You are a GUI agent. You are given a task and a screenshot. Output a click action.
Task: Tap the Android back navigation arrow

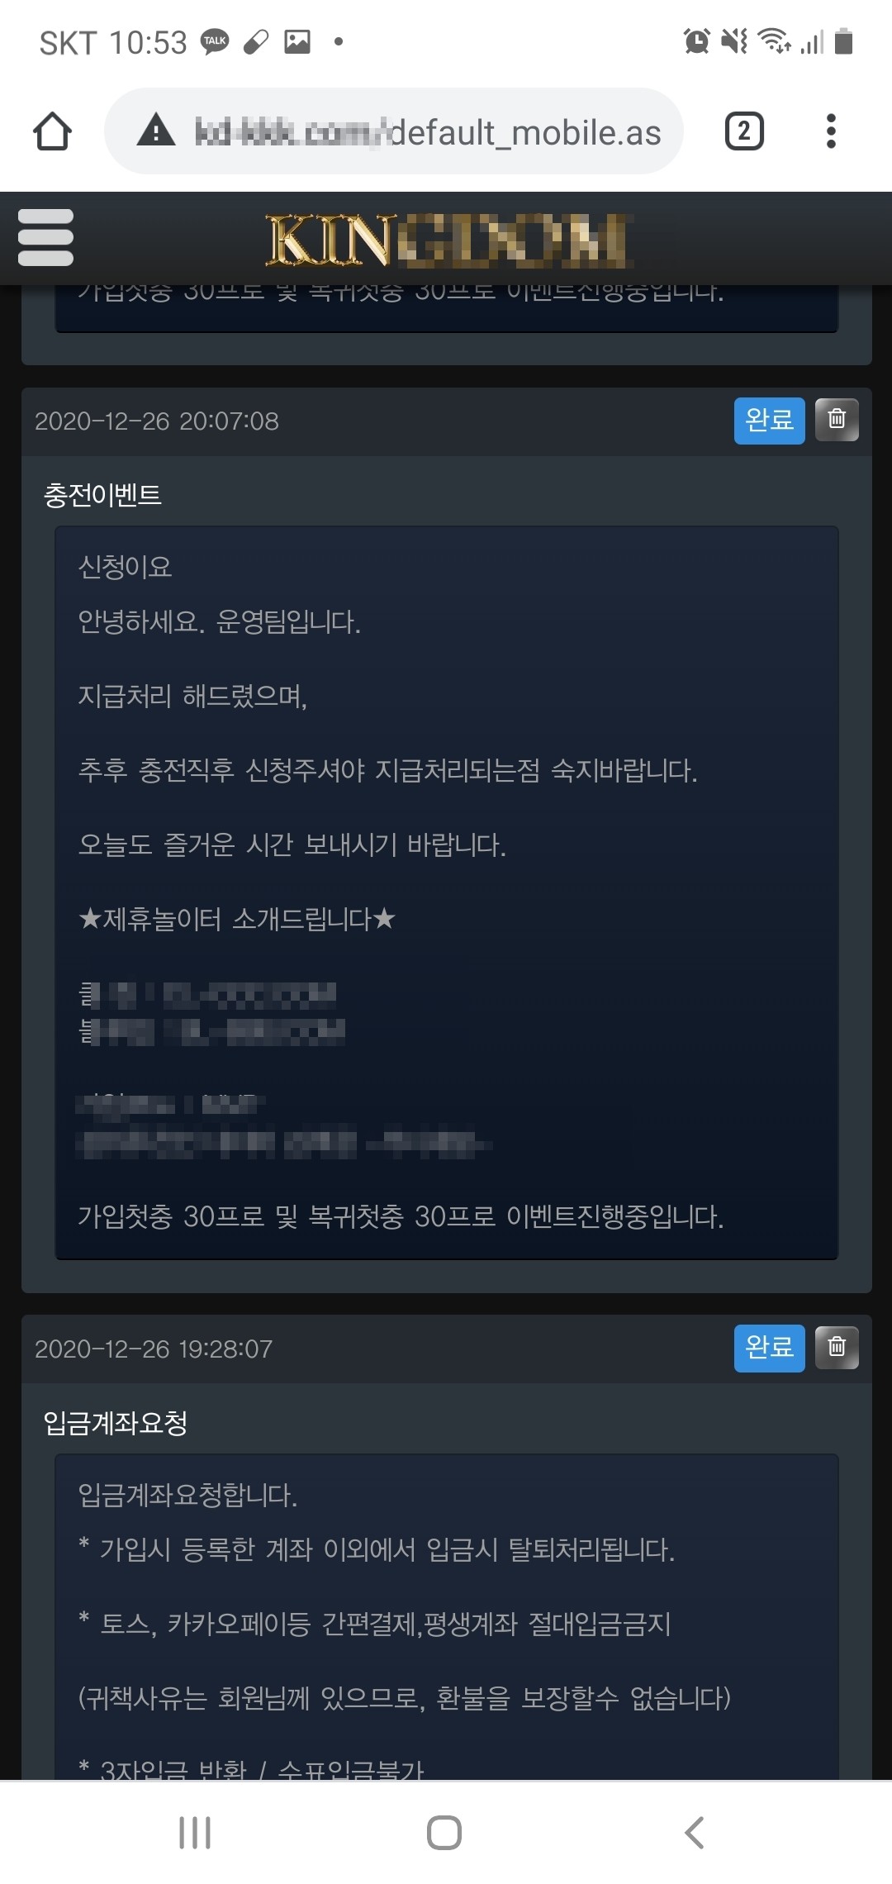pyautogui.click(x=695, y=1832)
